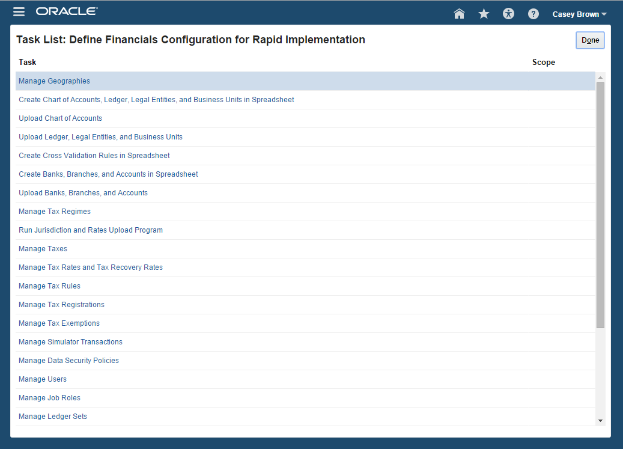Select Manage Tax Rules task
The height and width of the screenshot is (449, 623).
49,286
